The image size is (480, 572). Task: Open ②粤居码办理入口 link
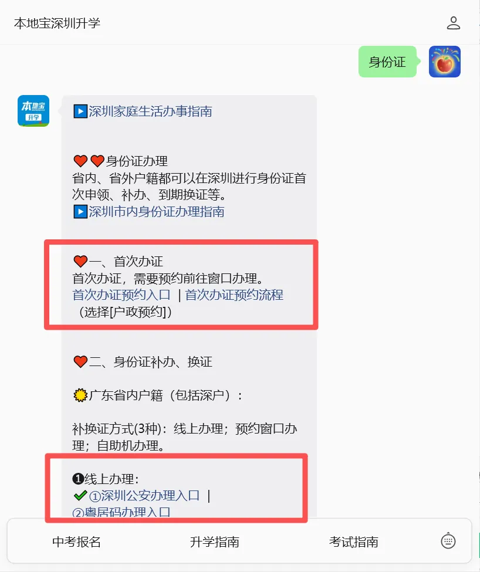tap(121, 512)
